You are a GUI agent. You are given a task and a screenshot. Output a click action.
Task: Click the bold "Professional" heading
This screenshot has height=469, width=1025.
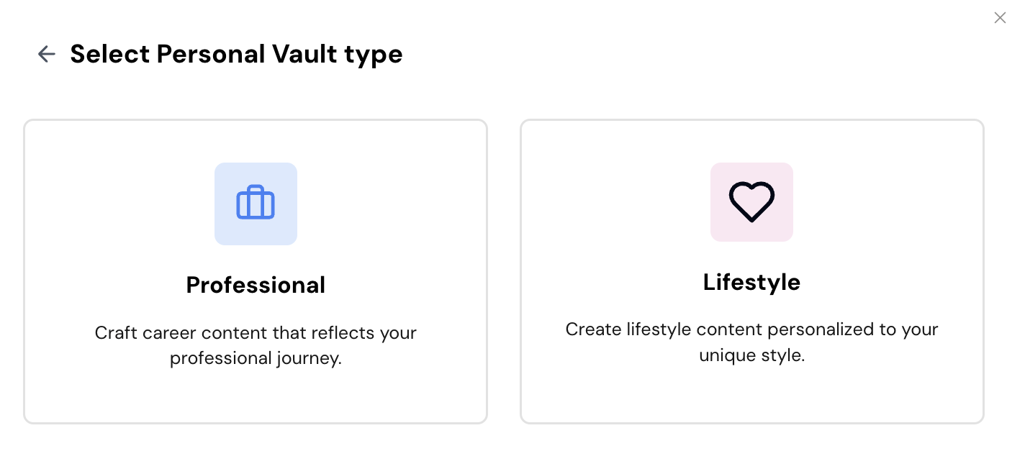(x=256, y=285)
